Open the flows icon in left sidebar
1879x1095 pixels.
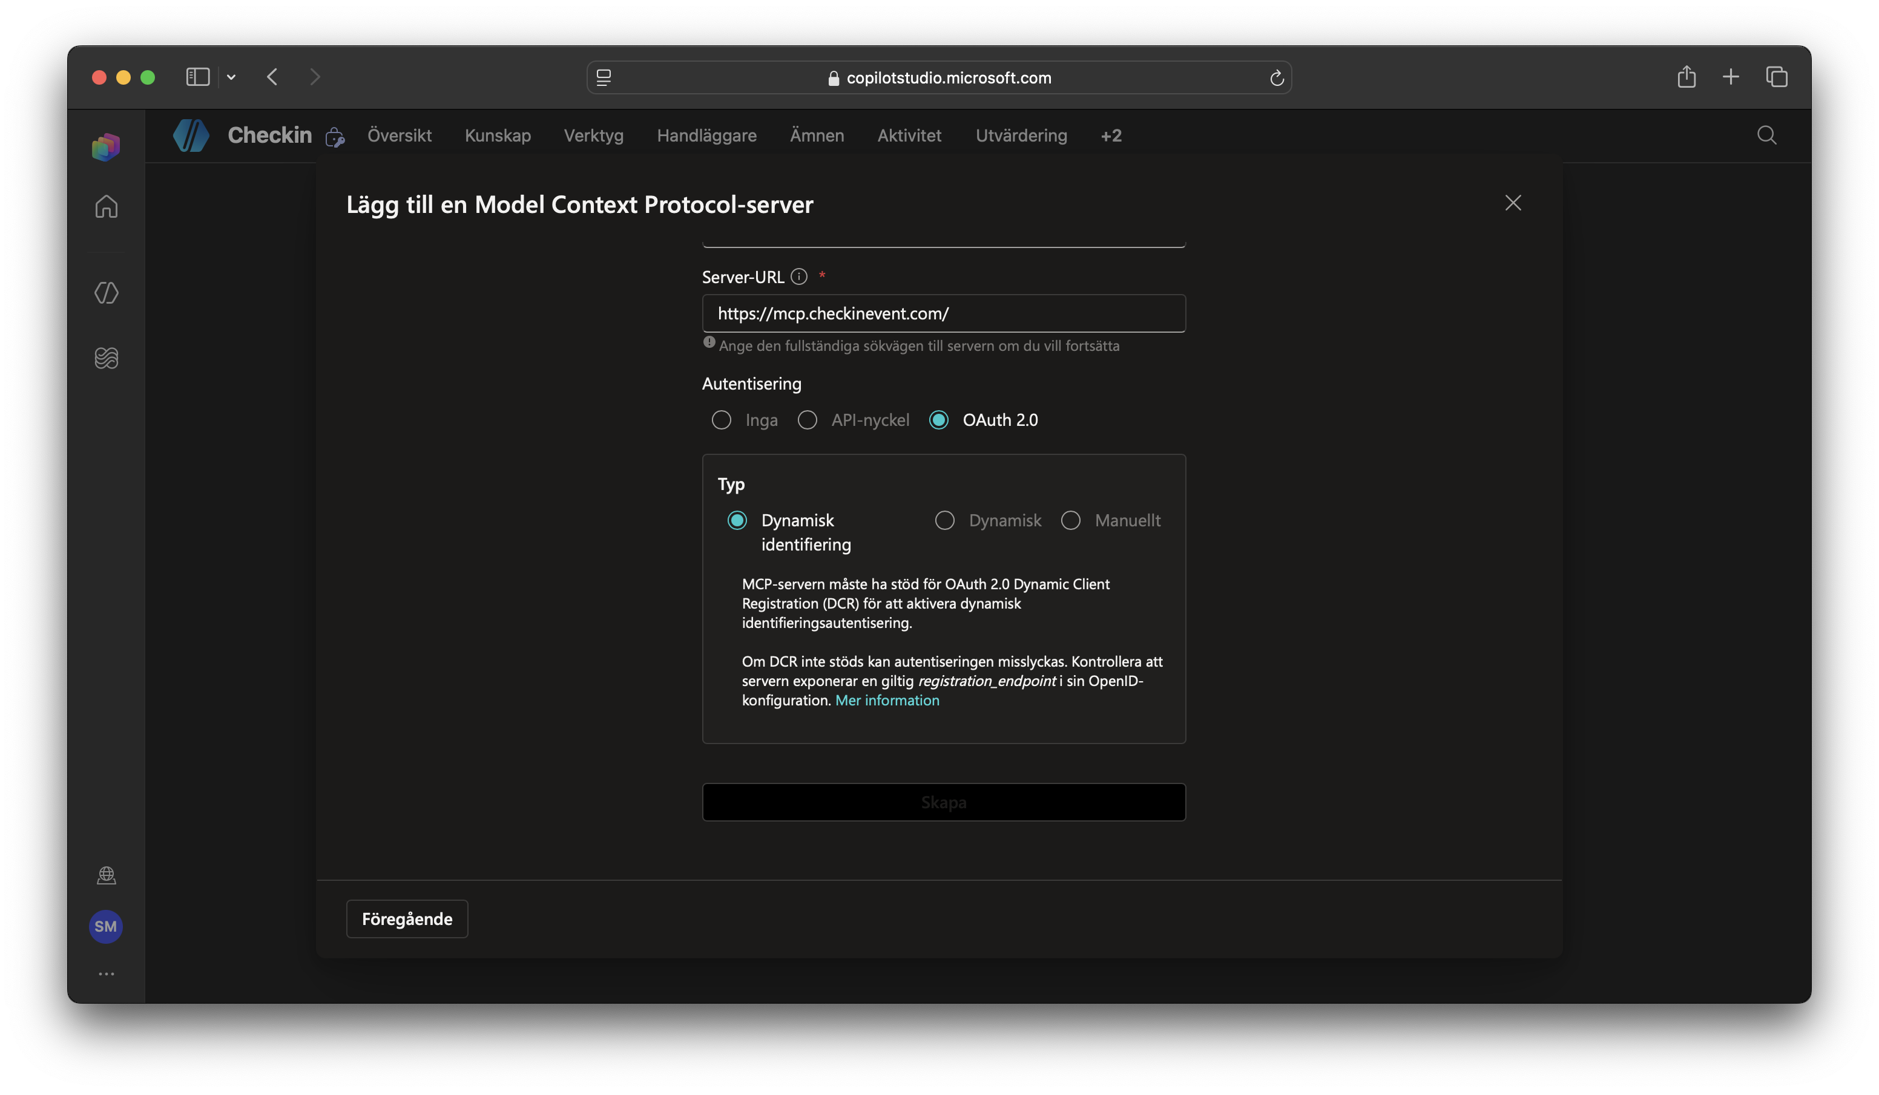click(106, 358)
